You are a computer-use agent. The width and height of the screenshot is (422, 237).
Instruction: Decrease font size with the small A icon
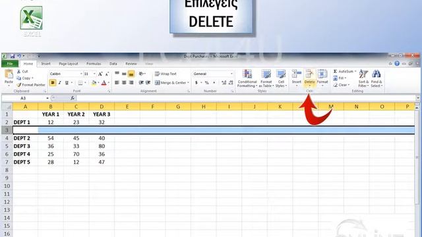point(107,74)
